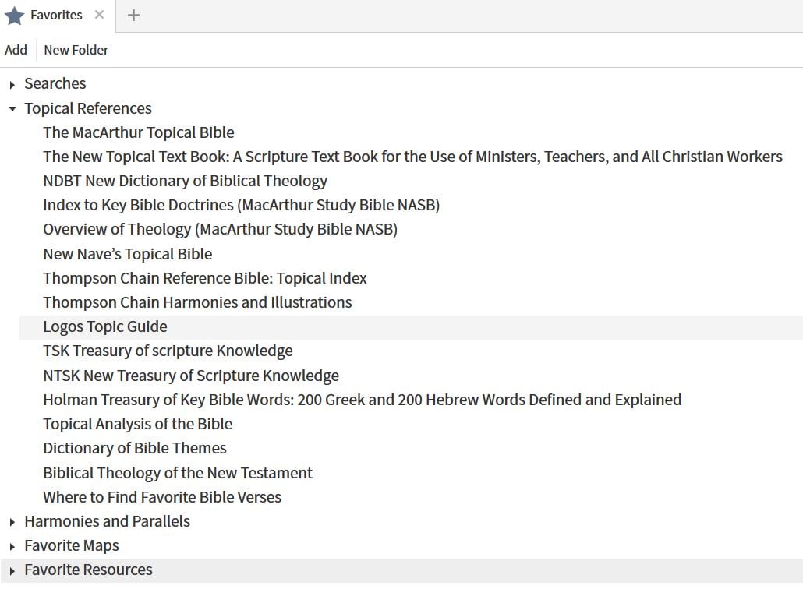The width and height of the screenshot is (803, 589).
Task: Expand the Favorite Maps folder
Action: click(x=12, y=546)
